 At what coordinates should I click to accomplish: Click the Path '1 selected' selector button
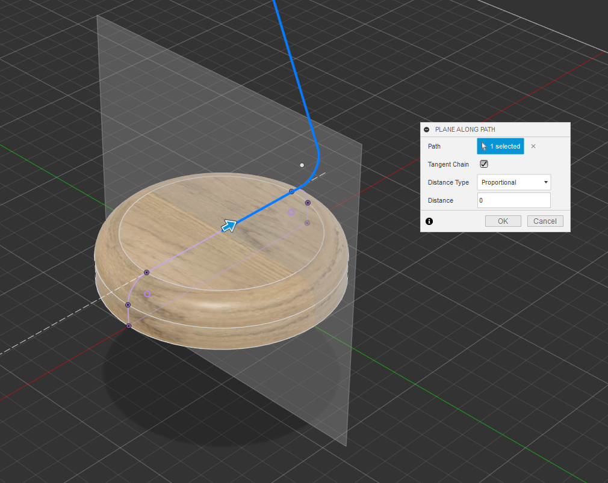point(500,146)
